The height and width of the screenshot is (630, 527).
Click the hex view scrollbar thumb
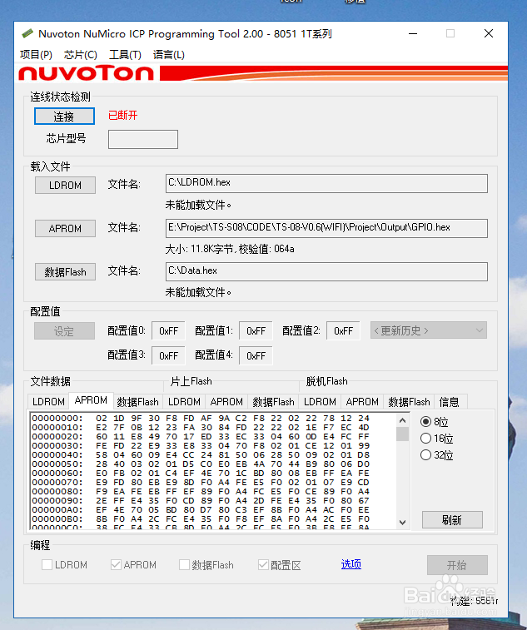[x=402, y=434]
